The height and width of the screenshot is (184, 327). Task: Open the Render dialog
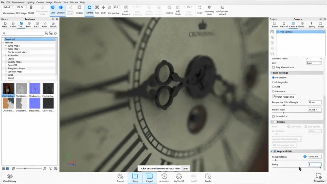click(208, 178)
